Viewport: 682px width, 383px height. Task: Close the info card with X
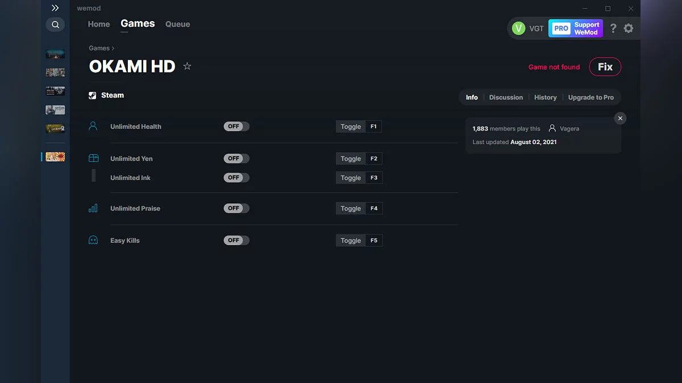point(620,118)
